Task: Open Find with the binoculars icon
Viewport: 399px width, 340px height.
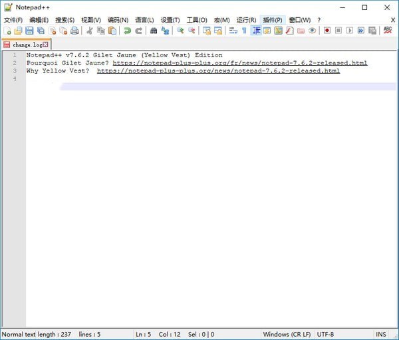Action: point(154,31)
